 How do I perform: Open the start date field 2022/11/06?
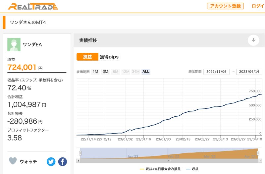216,72
